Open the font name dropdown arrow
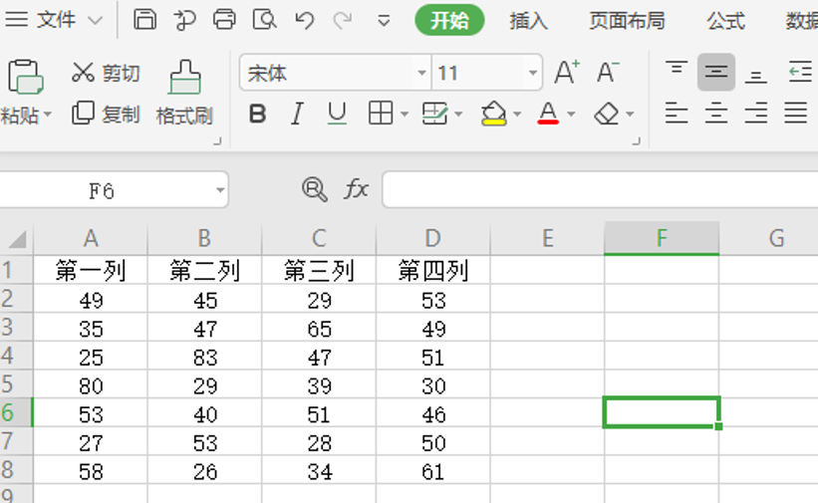 coord(421,73)
